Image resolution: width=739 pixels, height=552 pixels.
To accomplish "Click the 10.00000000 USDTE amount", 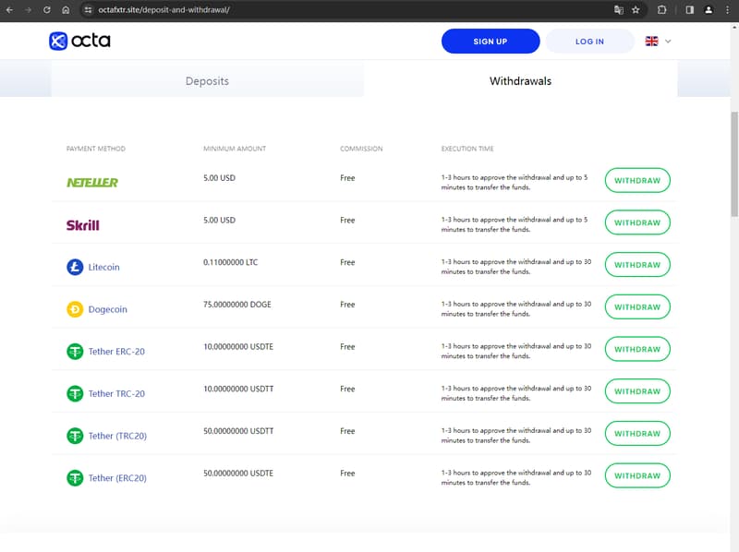I will point(238,347).
